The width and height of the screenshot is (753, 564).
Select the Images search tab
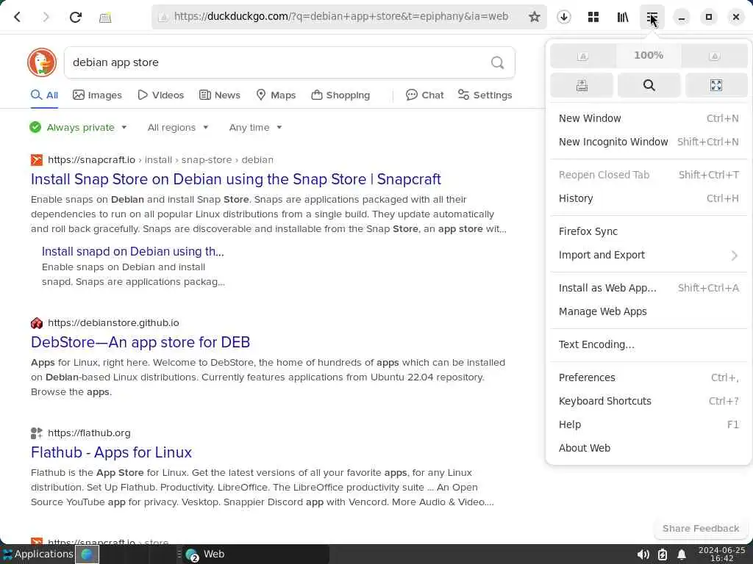[x=98, y=95]
